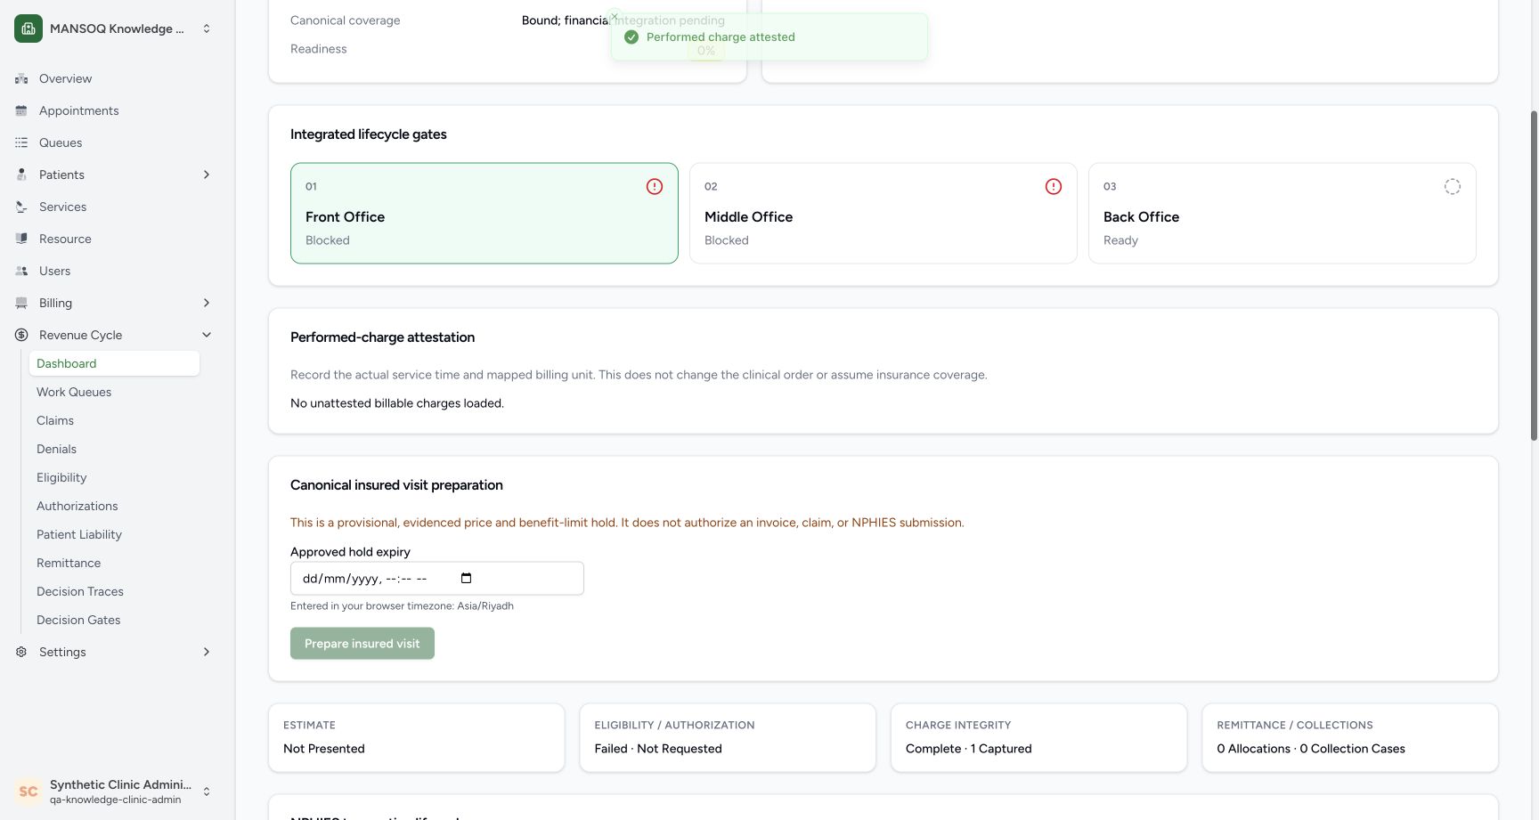Image resolution: width=1539 pixels, height=820 pixels.
Task: Click the Users group icon
Action: [21, 271]
